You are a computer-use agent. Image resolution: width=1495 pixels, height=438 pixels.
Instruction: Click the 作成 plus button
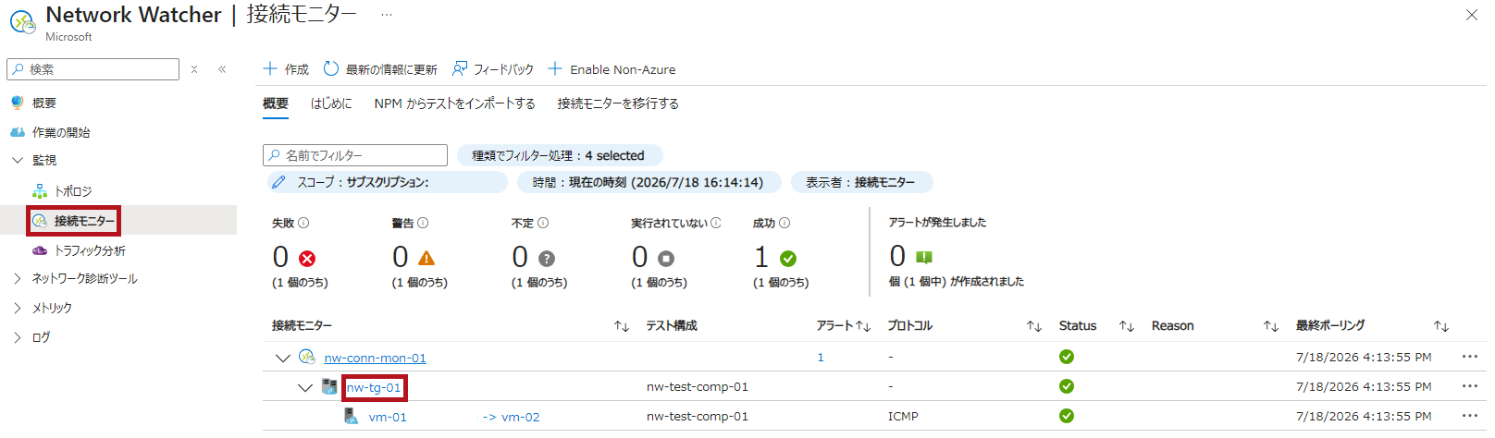[x=286, y=69]
